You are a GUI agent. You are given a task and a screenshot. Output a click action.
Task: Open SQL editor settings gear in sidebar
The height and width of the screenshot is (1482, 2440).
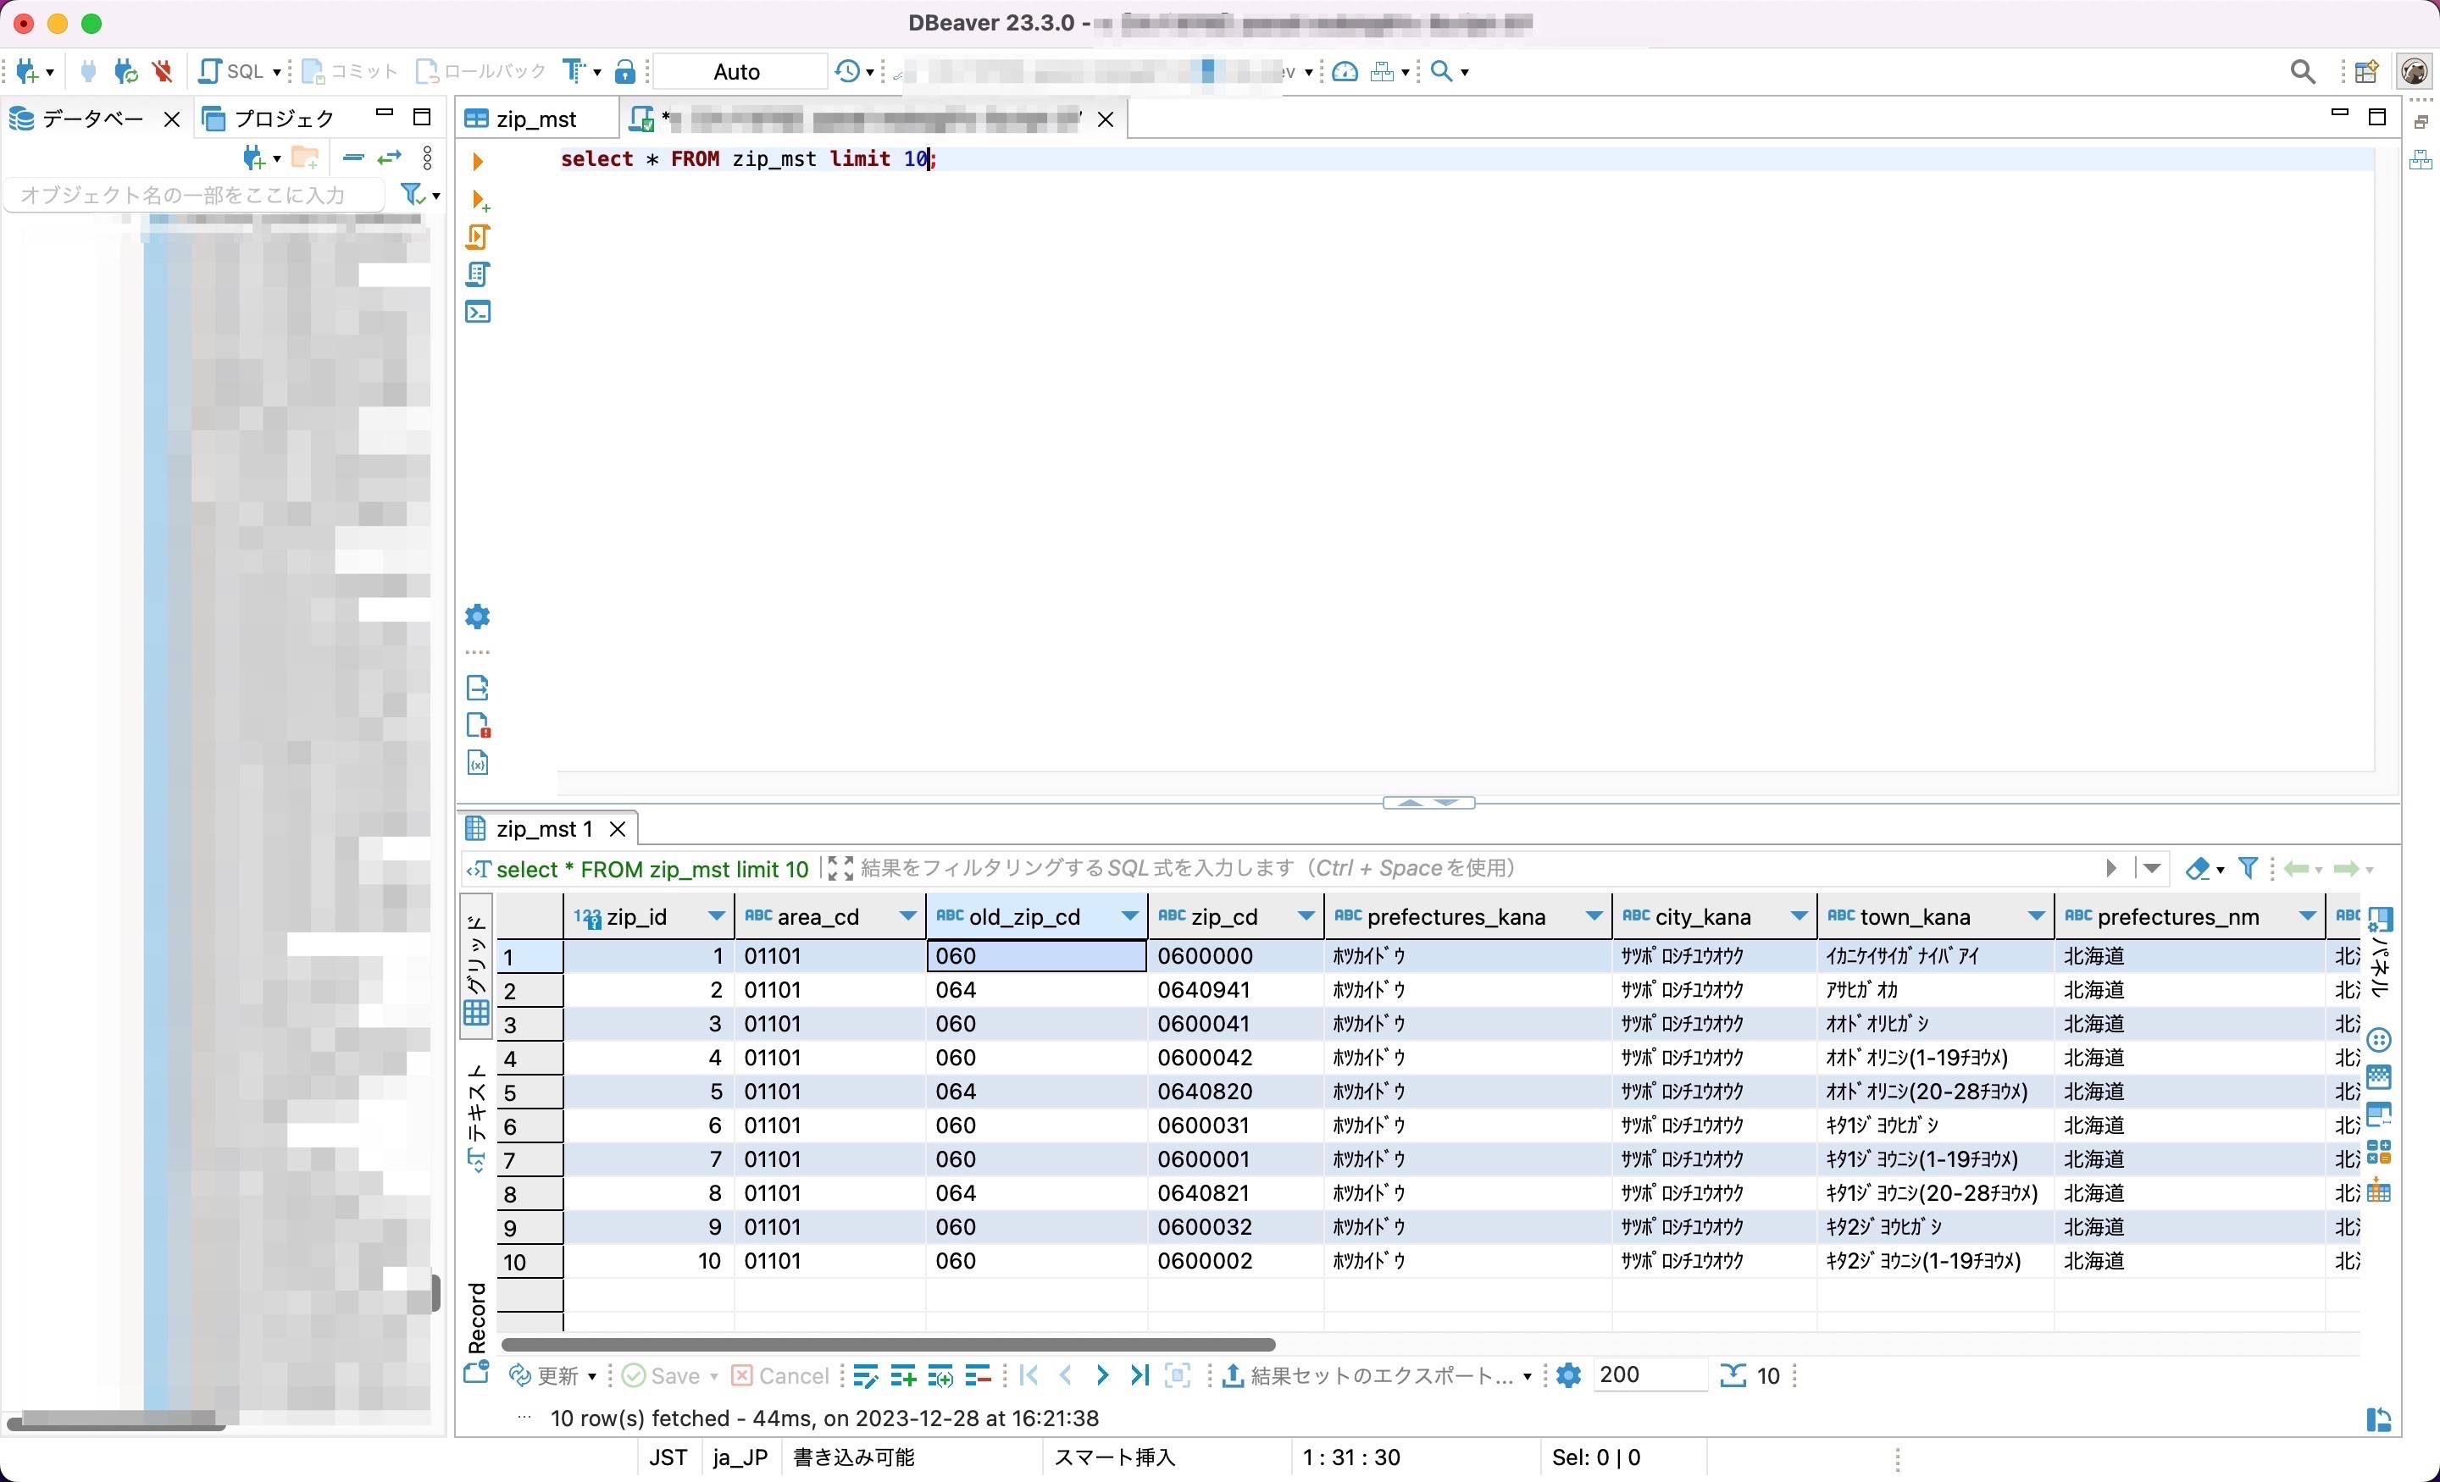(477, 617)
